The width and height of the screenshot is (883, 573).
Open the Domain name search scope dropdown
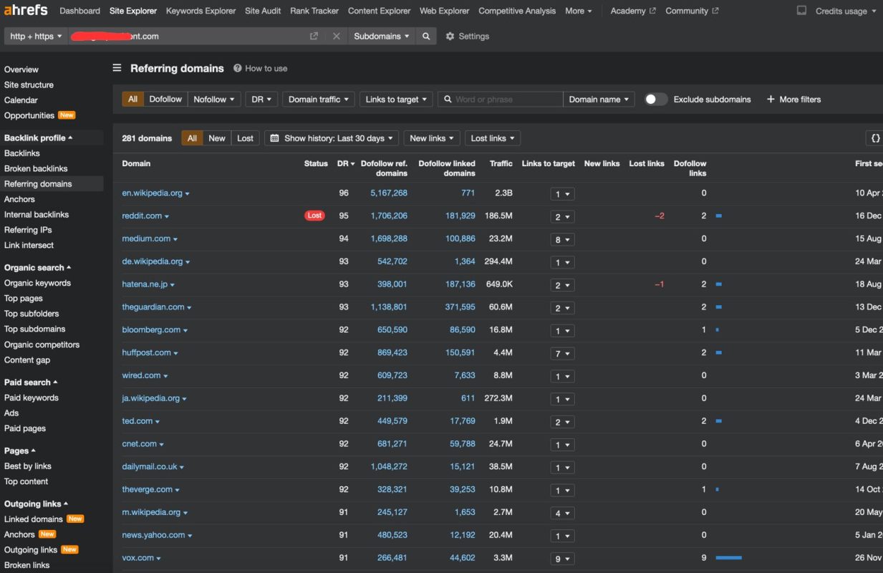point(599,100)
